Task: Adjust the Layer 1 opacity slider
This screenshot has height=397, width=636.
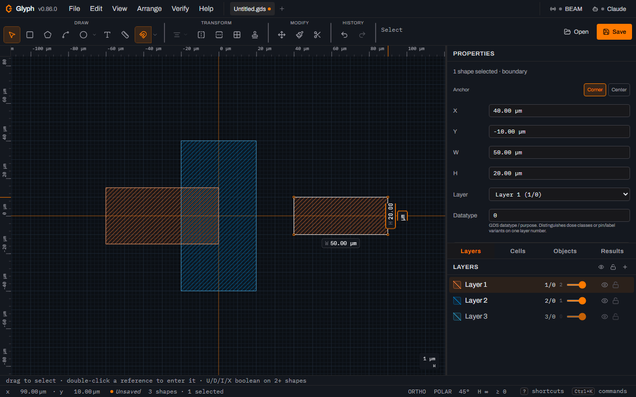Action: [x=576, y=285]
